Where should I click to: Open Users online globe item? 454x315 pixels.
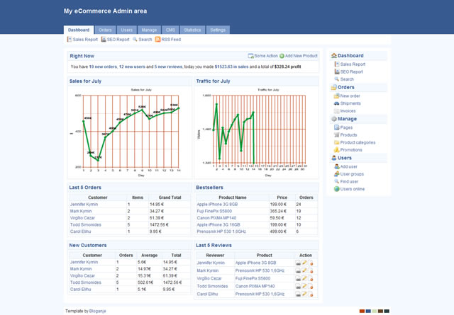[x=349, y=189]
